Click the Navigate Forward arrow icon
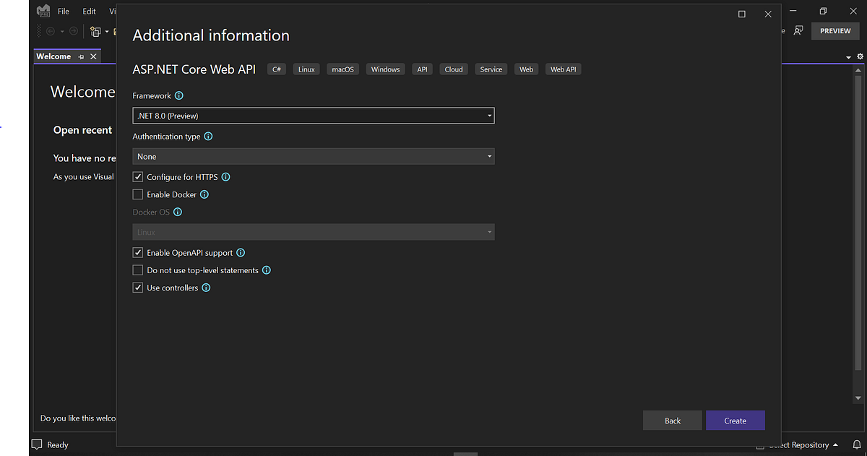Screen dimensions: 867x456 (73, 30)
